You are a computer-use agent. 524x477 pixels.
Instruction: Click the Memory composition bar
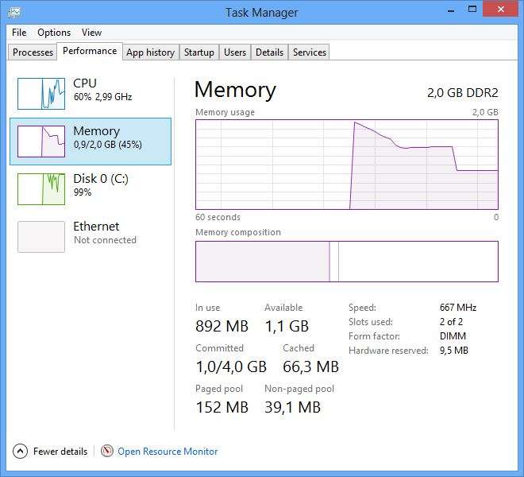(347, 262)
